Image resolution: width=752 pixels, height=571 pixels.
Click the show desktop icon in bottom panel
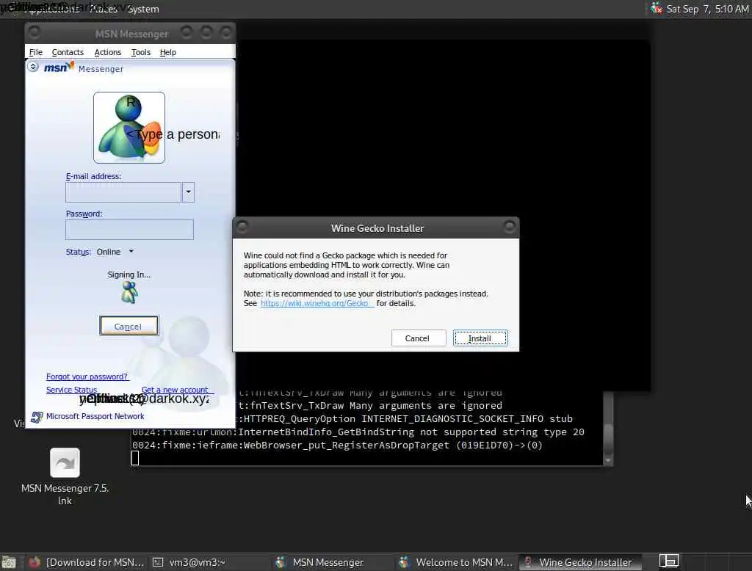9,562
